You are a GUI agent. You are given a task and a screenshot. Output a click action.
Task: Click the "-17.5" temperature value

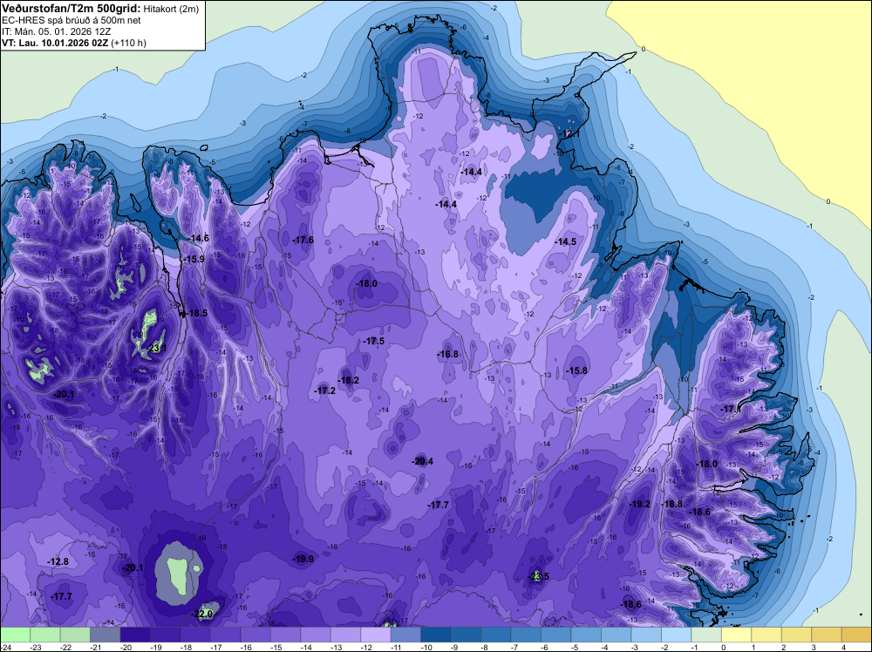[x=373, y=341]
